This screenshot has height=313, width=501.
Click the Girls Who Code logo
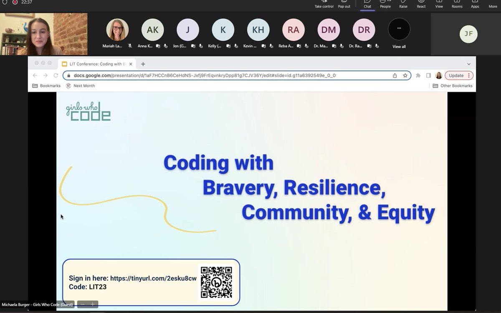(x=88, y=111)
